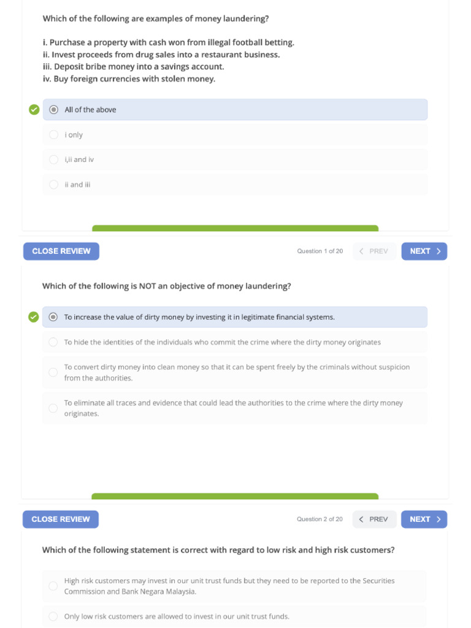This screenshot has width=471, height=628.
Task: Click Next button beside Question 2 of 20
Action: coord(424,519)
